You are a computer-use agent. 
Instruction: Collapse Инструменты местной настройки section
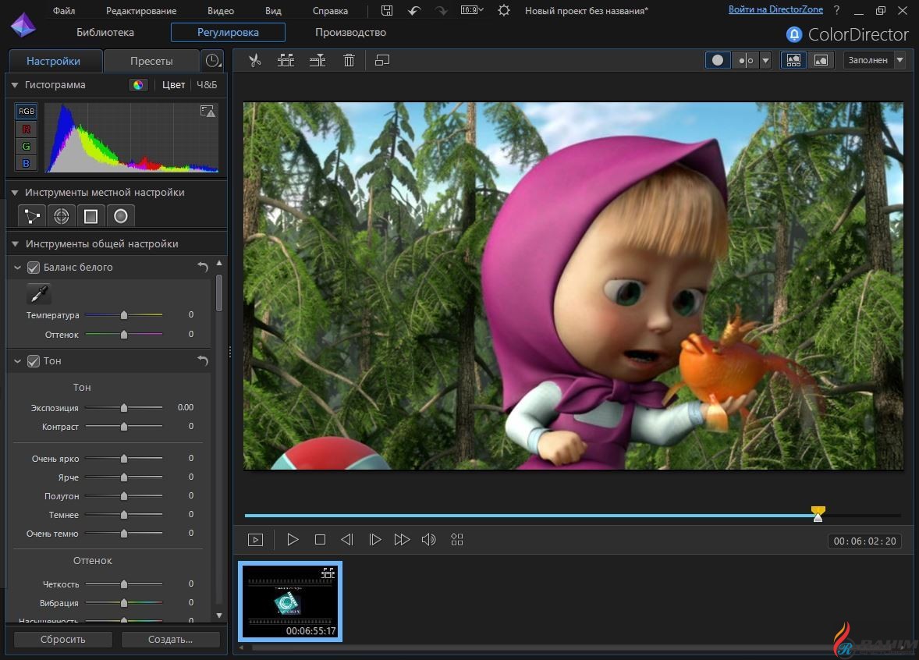(16, 192)
